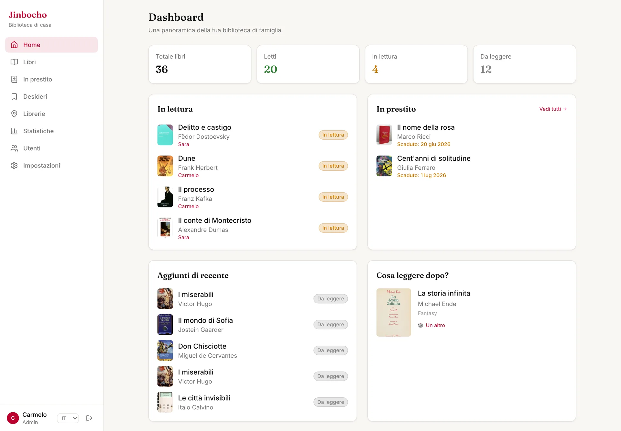The width and height of the screenshot is (621, 431).
Task: Click Scaduto: 20 giu 2026 text
Action: [424, 145]
